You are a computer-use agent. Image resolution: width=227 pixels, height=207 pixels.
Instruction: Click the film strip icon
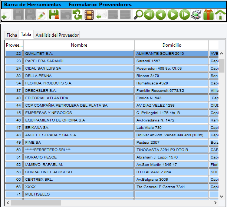pos(89,14)
